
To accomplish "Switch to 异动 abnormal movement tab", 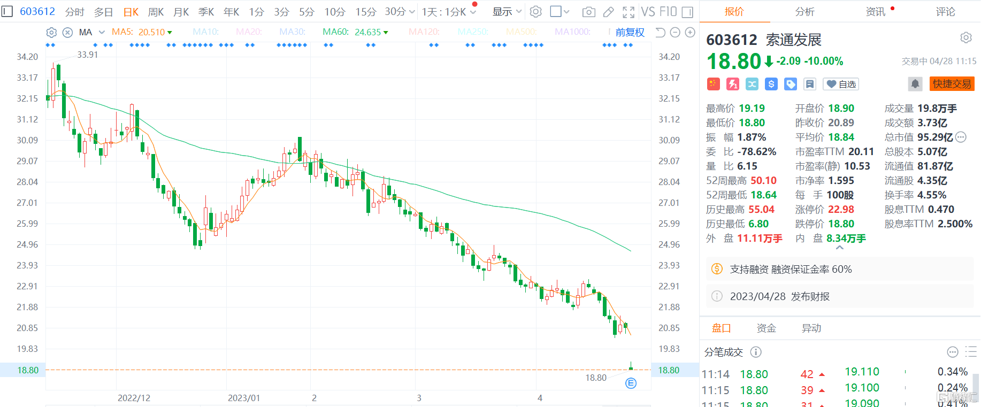I will (811, 328).
